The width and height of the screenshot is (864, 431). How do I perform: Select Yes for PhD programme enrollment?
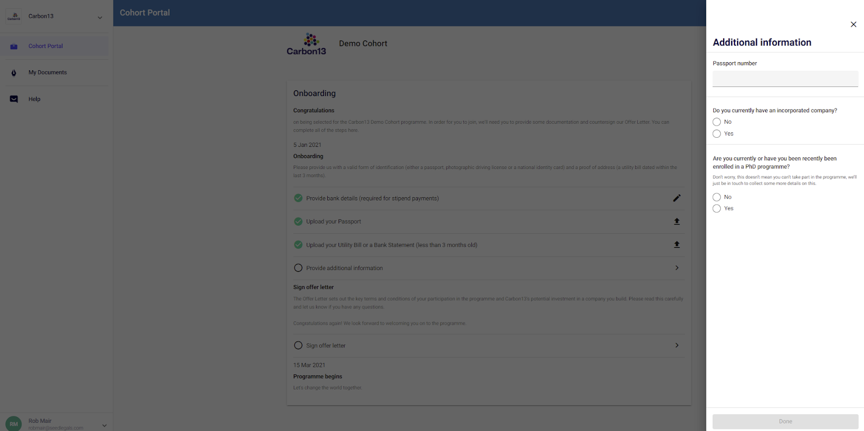pos(717,208)
